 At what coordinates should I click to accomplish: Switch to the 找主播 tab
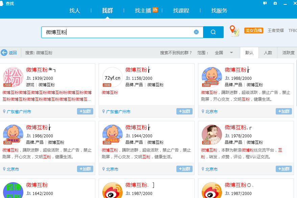click(x=143, y=10)
